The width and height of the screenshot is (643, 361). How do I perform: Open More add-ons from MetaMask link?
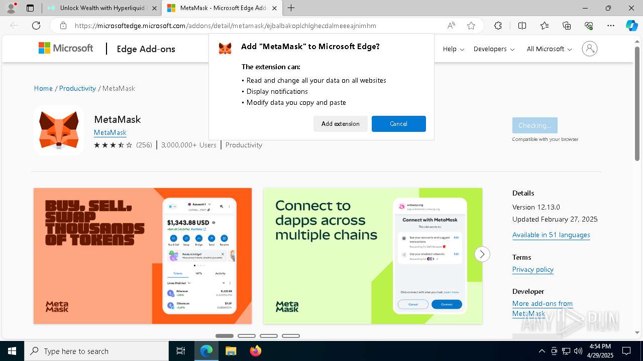click(543, 308)
